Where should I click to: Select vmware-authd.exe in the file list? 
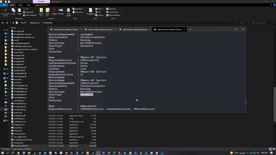[21, 146]
